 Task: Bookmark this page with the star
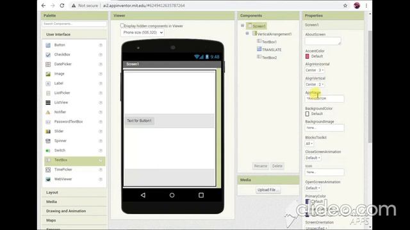pyautogui.click(x=345, y=6)
